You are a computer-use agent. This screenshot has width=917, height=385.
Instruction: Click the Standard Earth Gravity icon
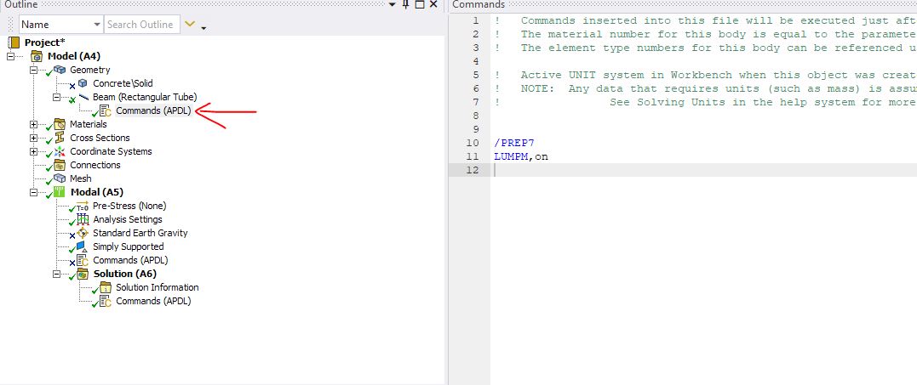[x=83, y=233]
